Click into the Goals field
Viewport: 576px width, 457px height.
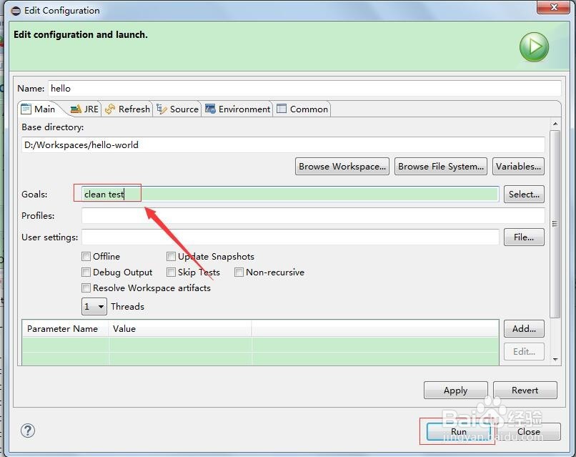[290, 194]
